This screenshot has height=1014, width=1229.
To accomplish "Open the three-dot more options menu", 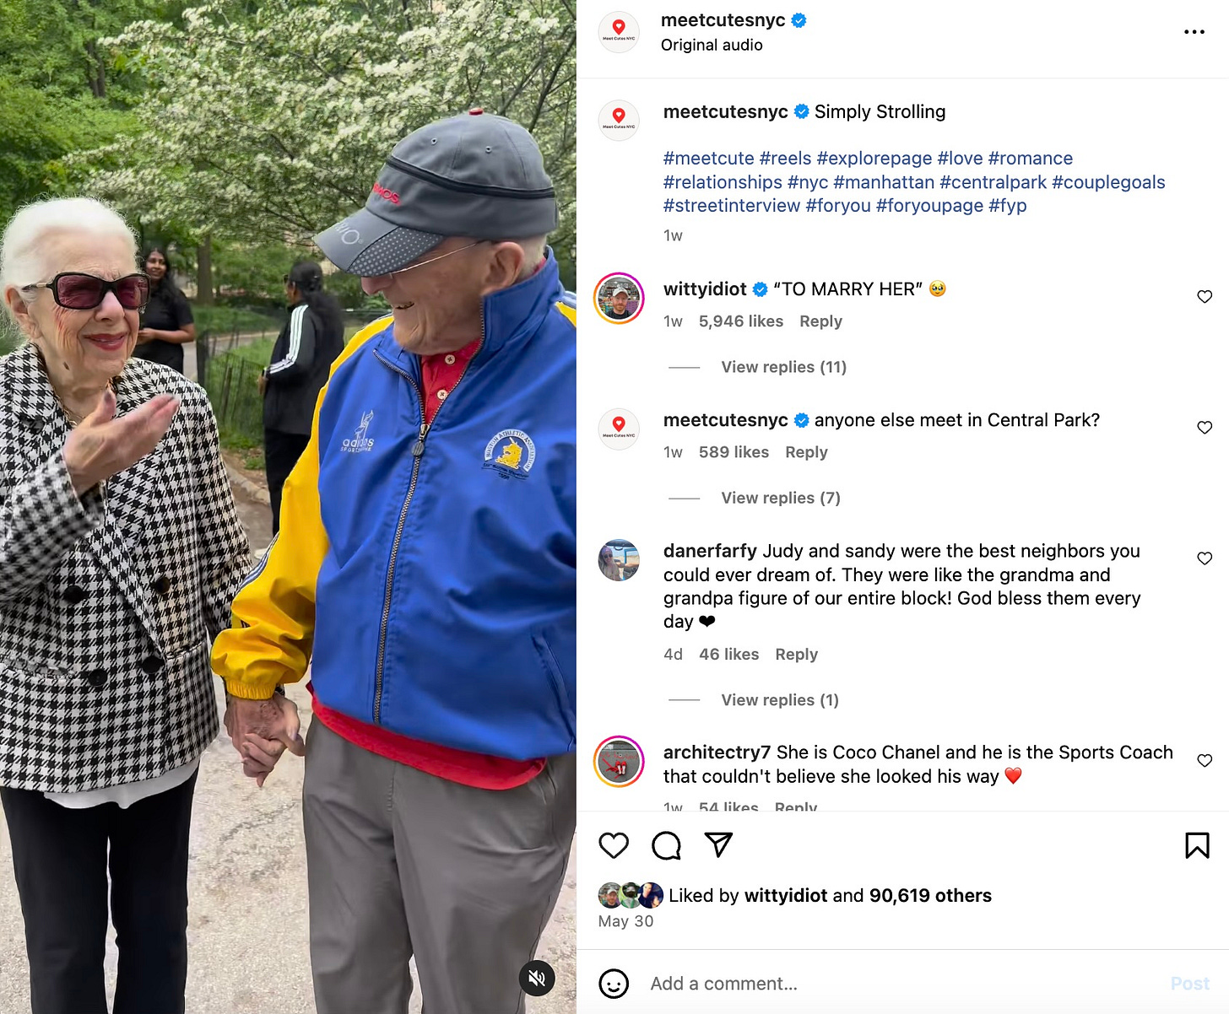I will click(1194, 32).
